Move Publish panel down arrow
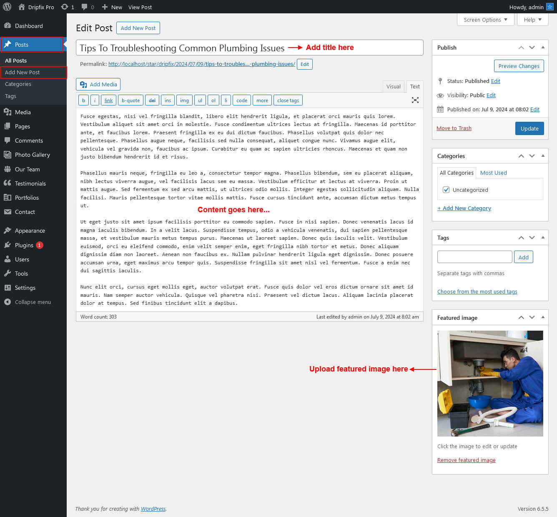This screenshot has height=517, width=557. (532, 48)
